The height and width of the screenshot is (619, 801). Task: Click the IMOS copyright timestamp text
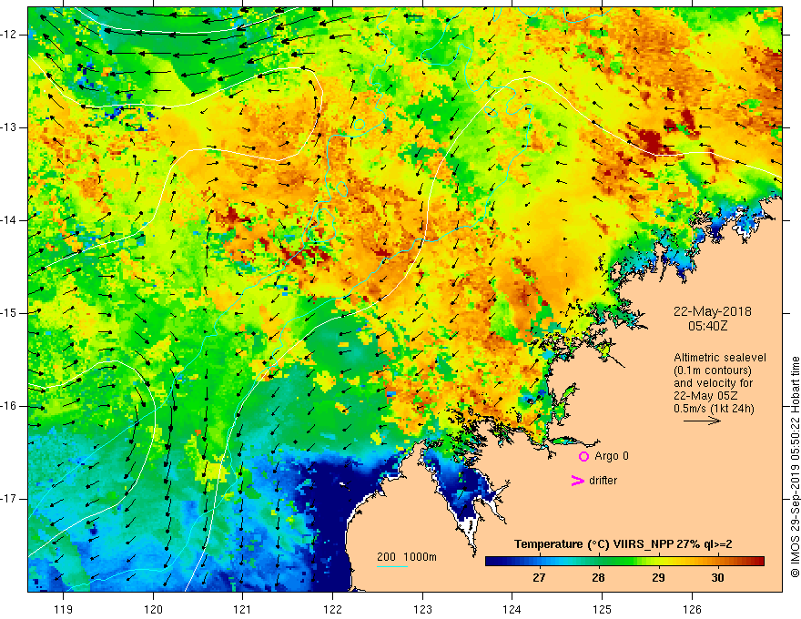795,467
